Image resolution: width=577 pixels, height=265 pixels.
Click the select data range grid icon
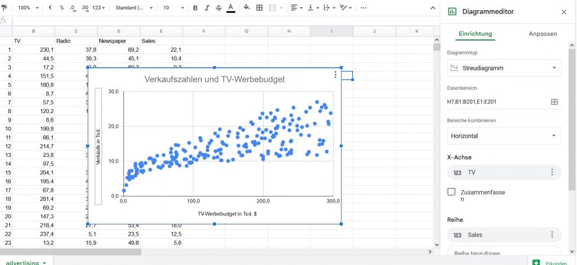pos(554,102)
